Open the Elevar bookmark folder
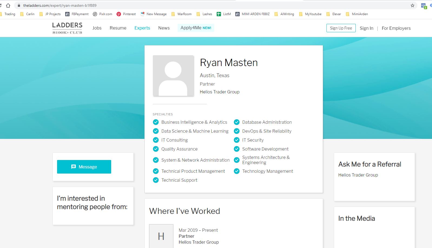The height and width of the screenshot is (248, 432). pyautogui.click(x=334, y=14)
